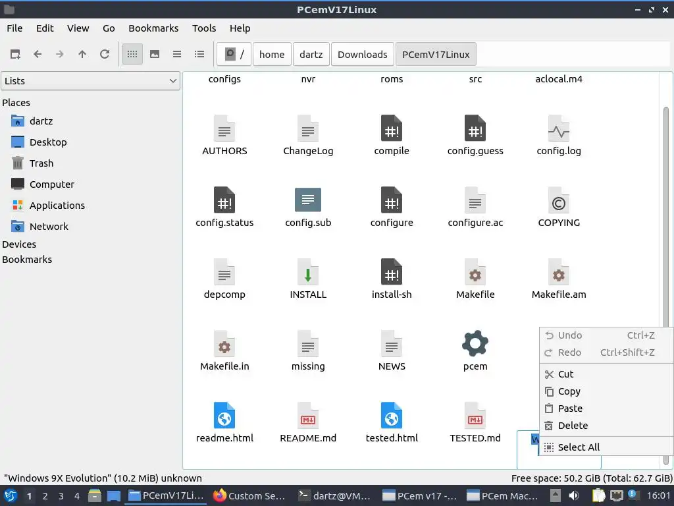Switch to icon view mode
Viewport: 674px width, 506px height.
pyautogui.click(x=132, y=54)
